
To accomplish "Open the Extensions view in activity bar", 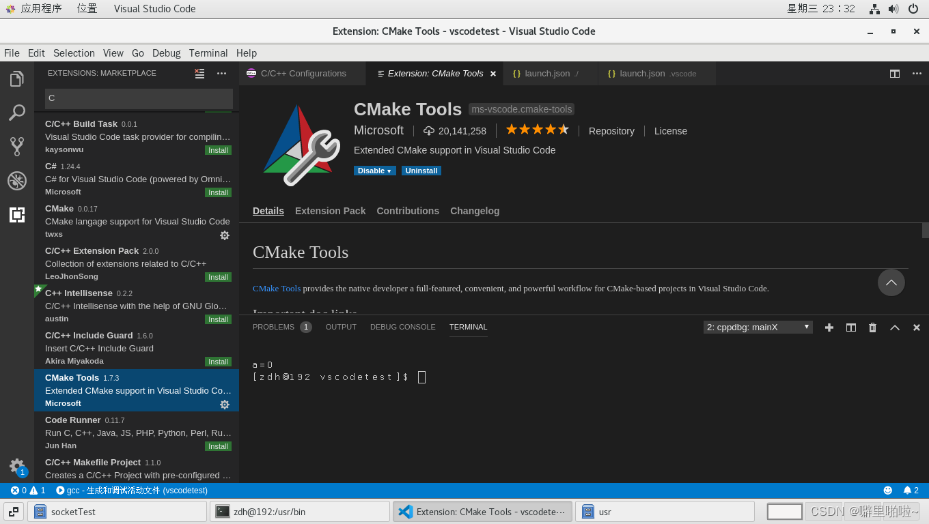I will [17, 215].
